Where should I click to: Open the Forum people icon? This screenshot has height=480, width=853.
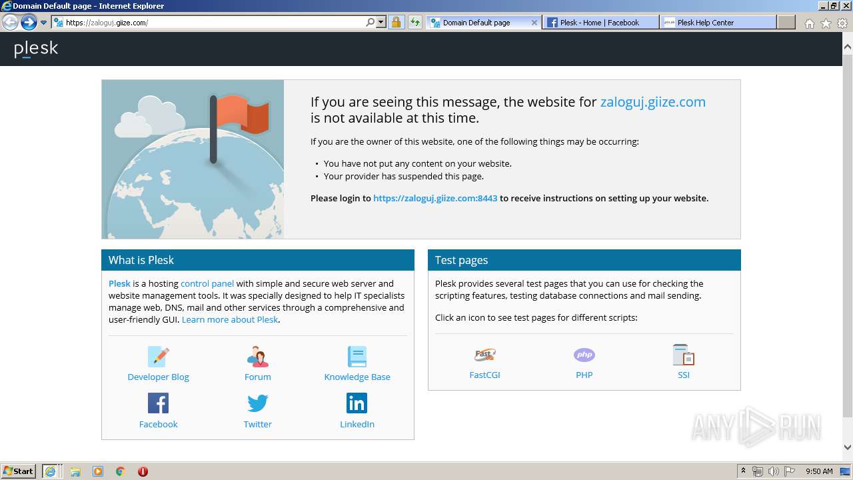(x=257, y=357)
